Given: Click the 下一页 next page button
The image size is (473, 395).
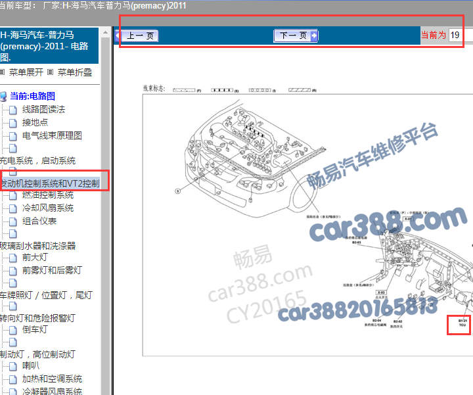Looking at the screenshot, I should click(x=295, y=35).
